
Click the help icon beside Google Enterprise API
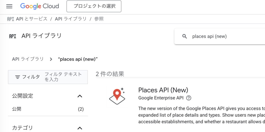tap(189, 98)
